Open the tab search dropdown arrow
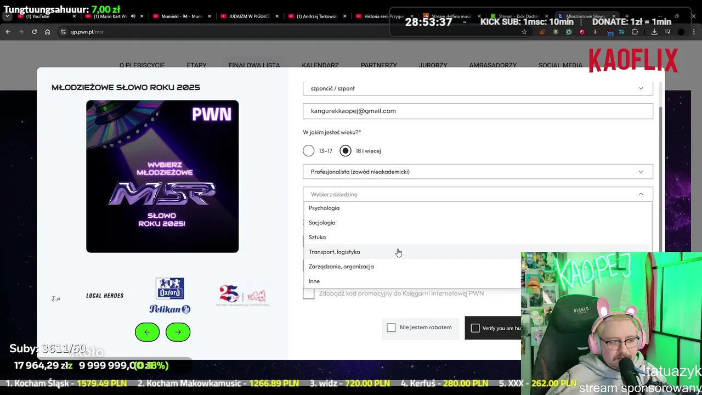This screenshot has width=702, height=395. tap(7, 16)
